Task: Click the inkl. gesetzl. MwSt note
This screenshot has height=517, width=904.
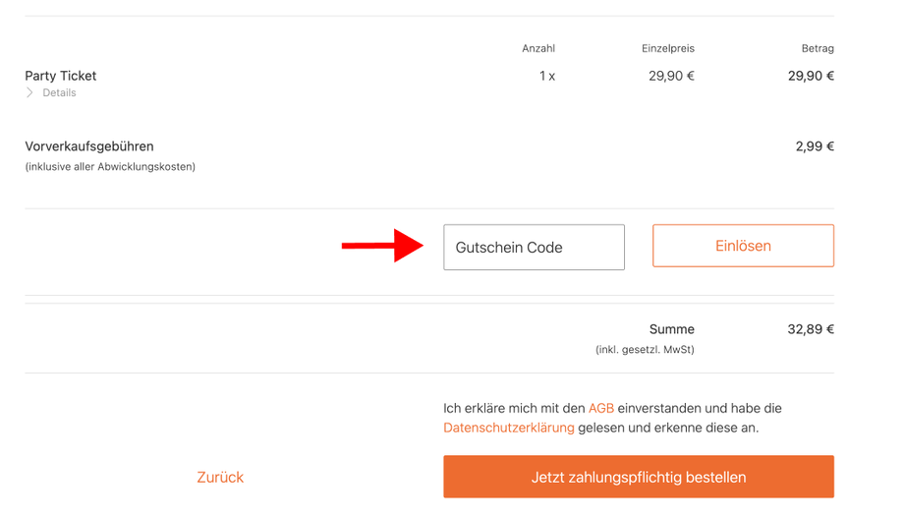Action: pyautogui.click(x=645, y=350)
